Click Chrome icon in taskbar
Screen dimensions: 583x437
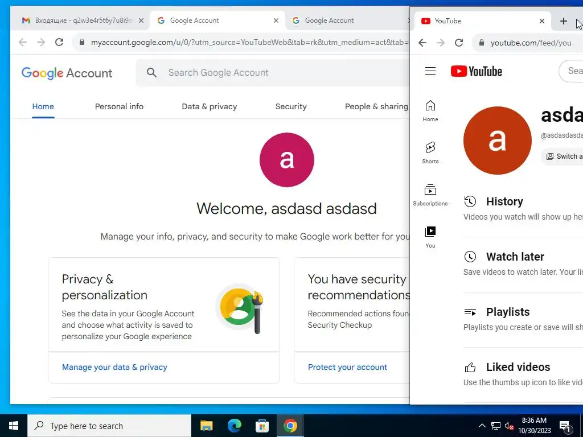coord(290,426)
